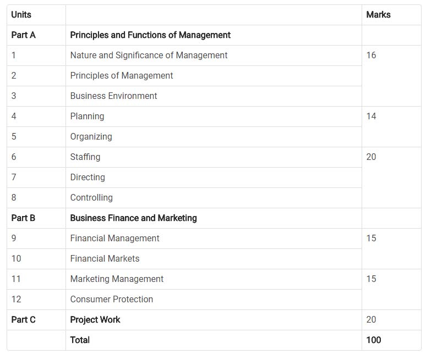This screenshot has width=426, height=360.
Task: Click the Project Work cell
Action: [x=95, y=320]
